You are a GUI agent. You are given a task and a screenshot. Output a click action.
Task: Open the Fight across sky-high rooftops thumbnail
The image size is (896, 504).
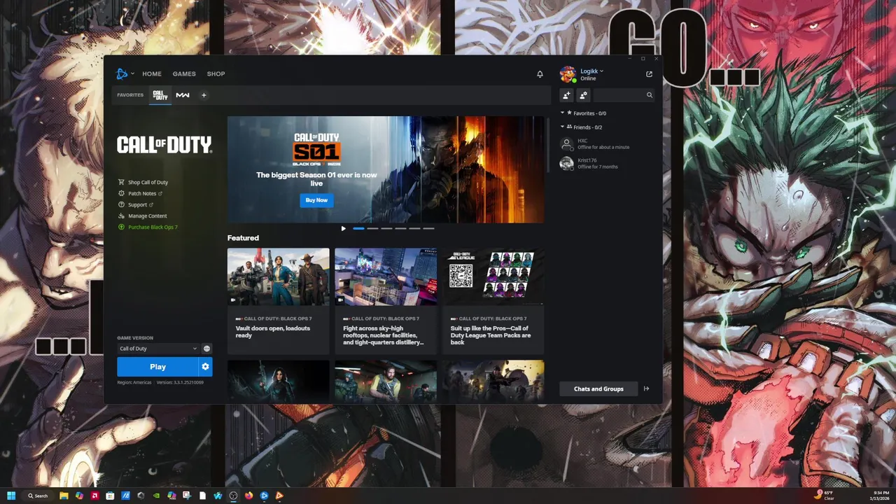tap(386, 276)
